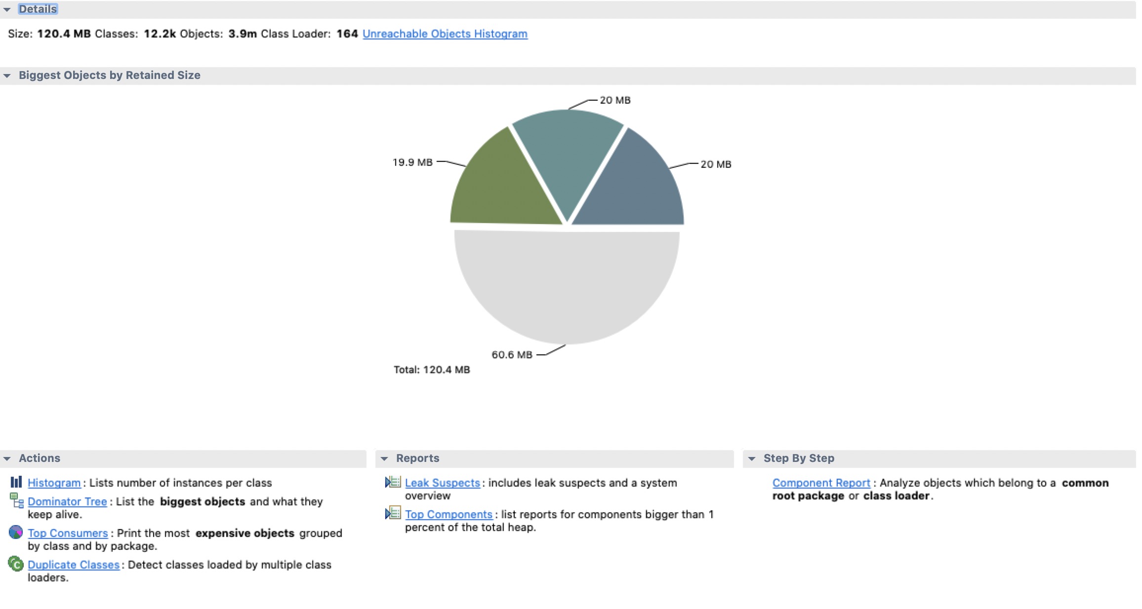Open the Unreachable Objects Histogram link
The image size is (1142, 609).
click(x=445, y=34)
